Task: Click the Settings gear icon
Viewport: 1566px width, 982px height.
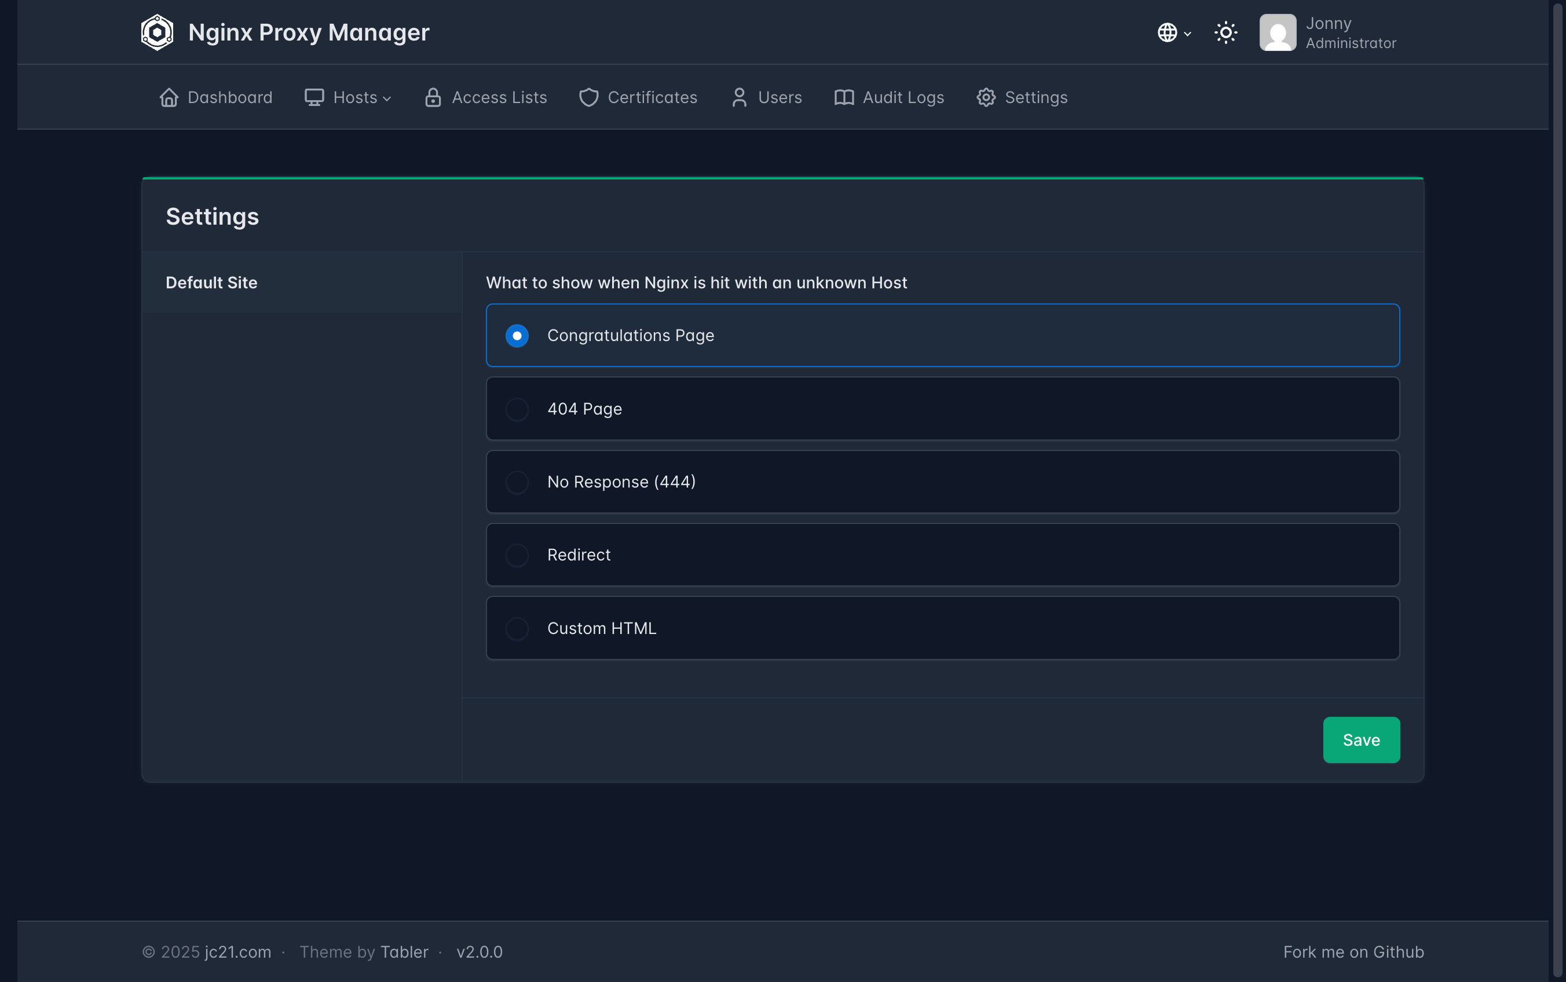Action: (986, 97)
